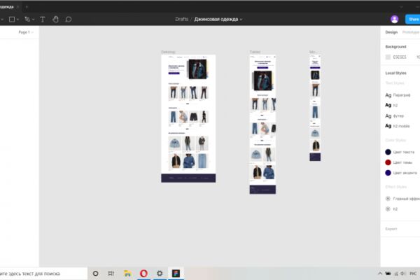Select the 'h2 mobile' text style
This screenshot has height=280, width=420.
398,126
